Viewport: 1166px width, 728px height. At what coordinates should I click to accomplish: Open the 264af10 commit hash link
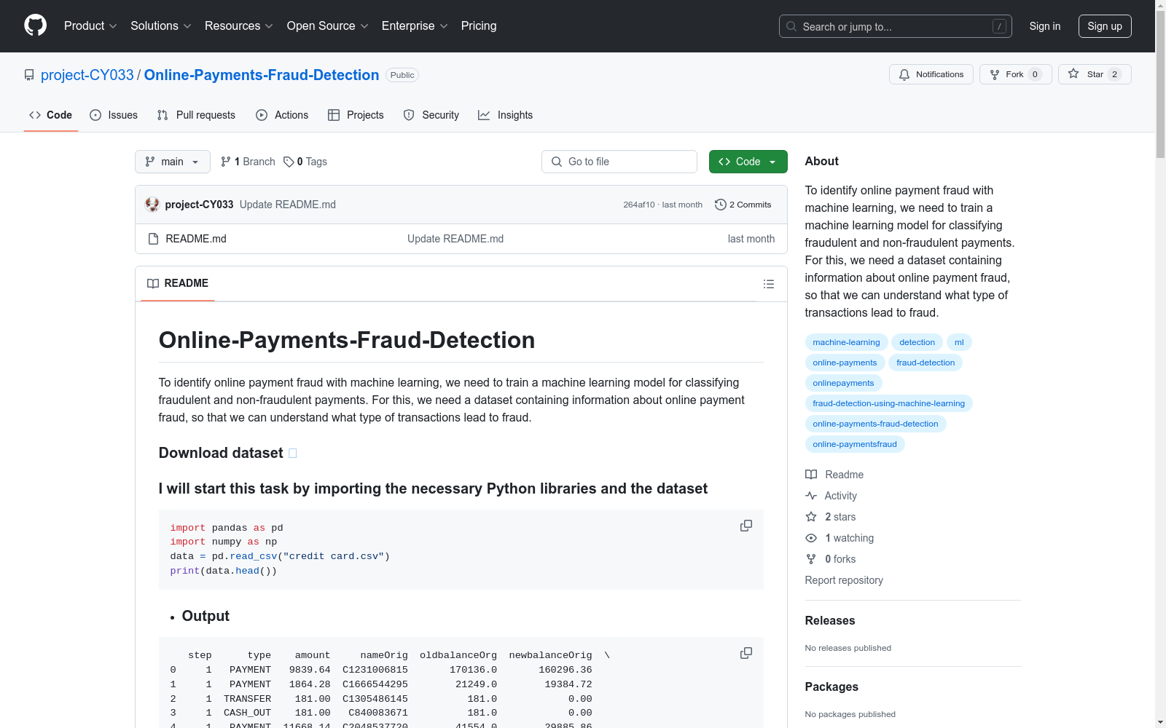639,205
